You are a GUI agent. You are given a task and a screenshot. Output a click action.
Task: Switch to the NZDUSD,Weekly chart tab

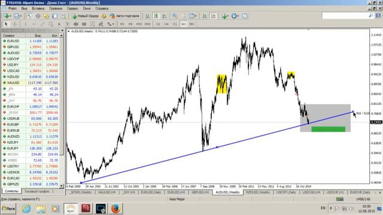pos(258,192)
